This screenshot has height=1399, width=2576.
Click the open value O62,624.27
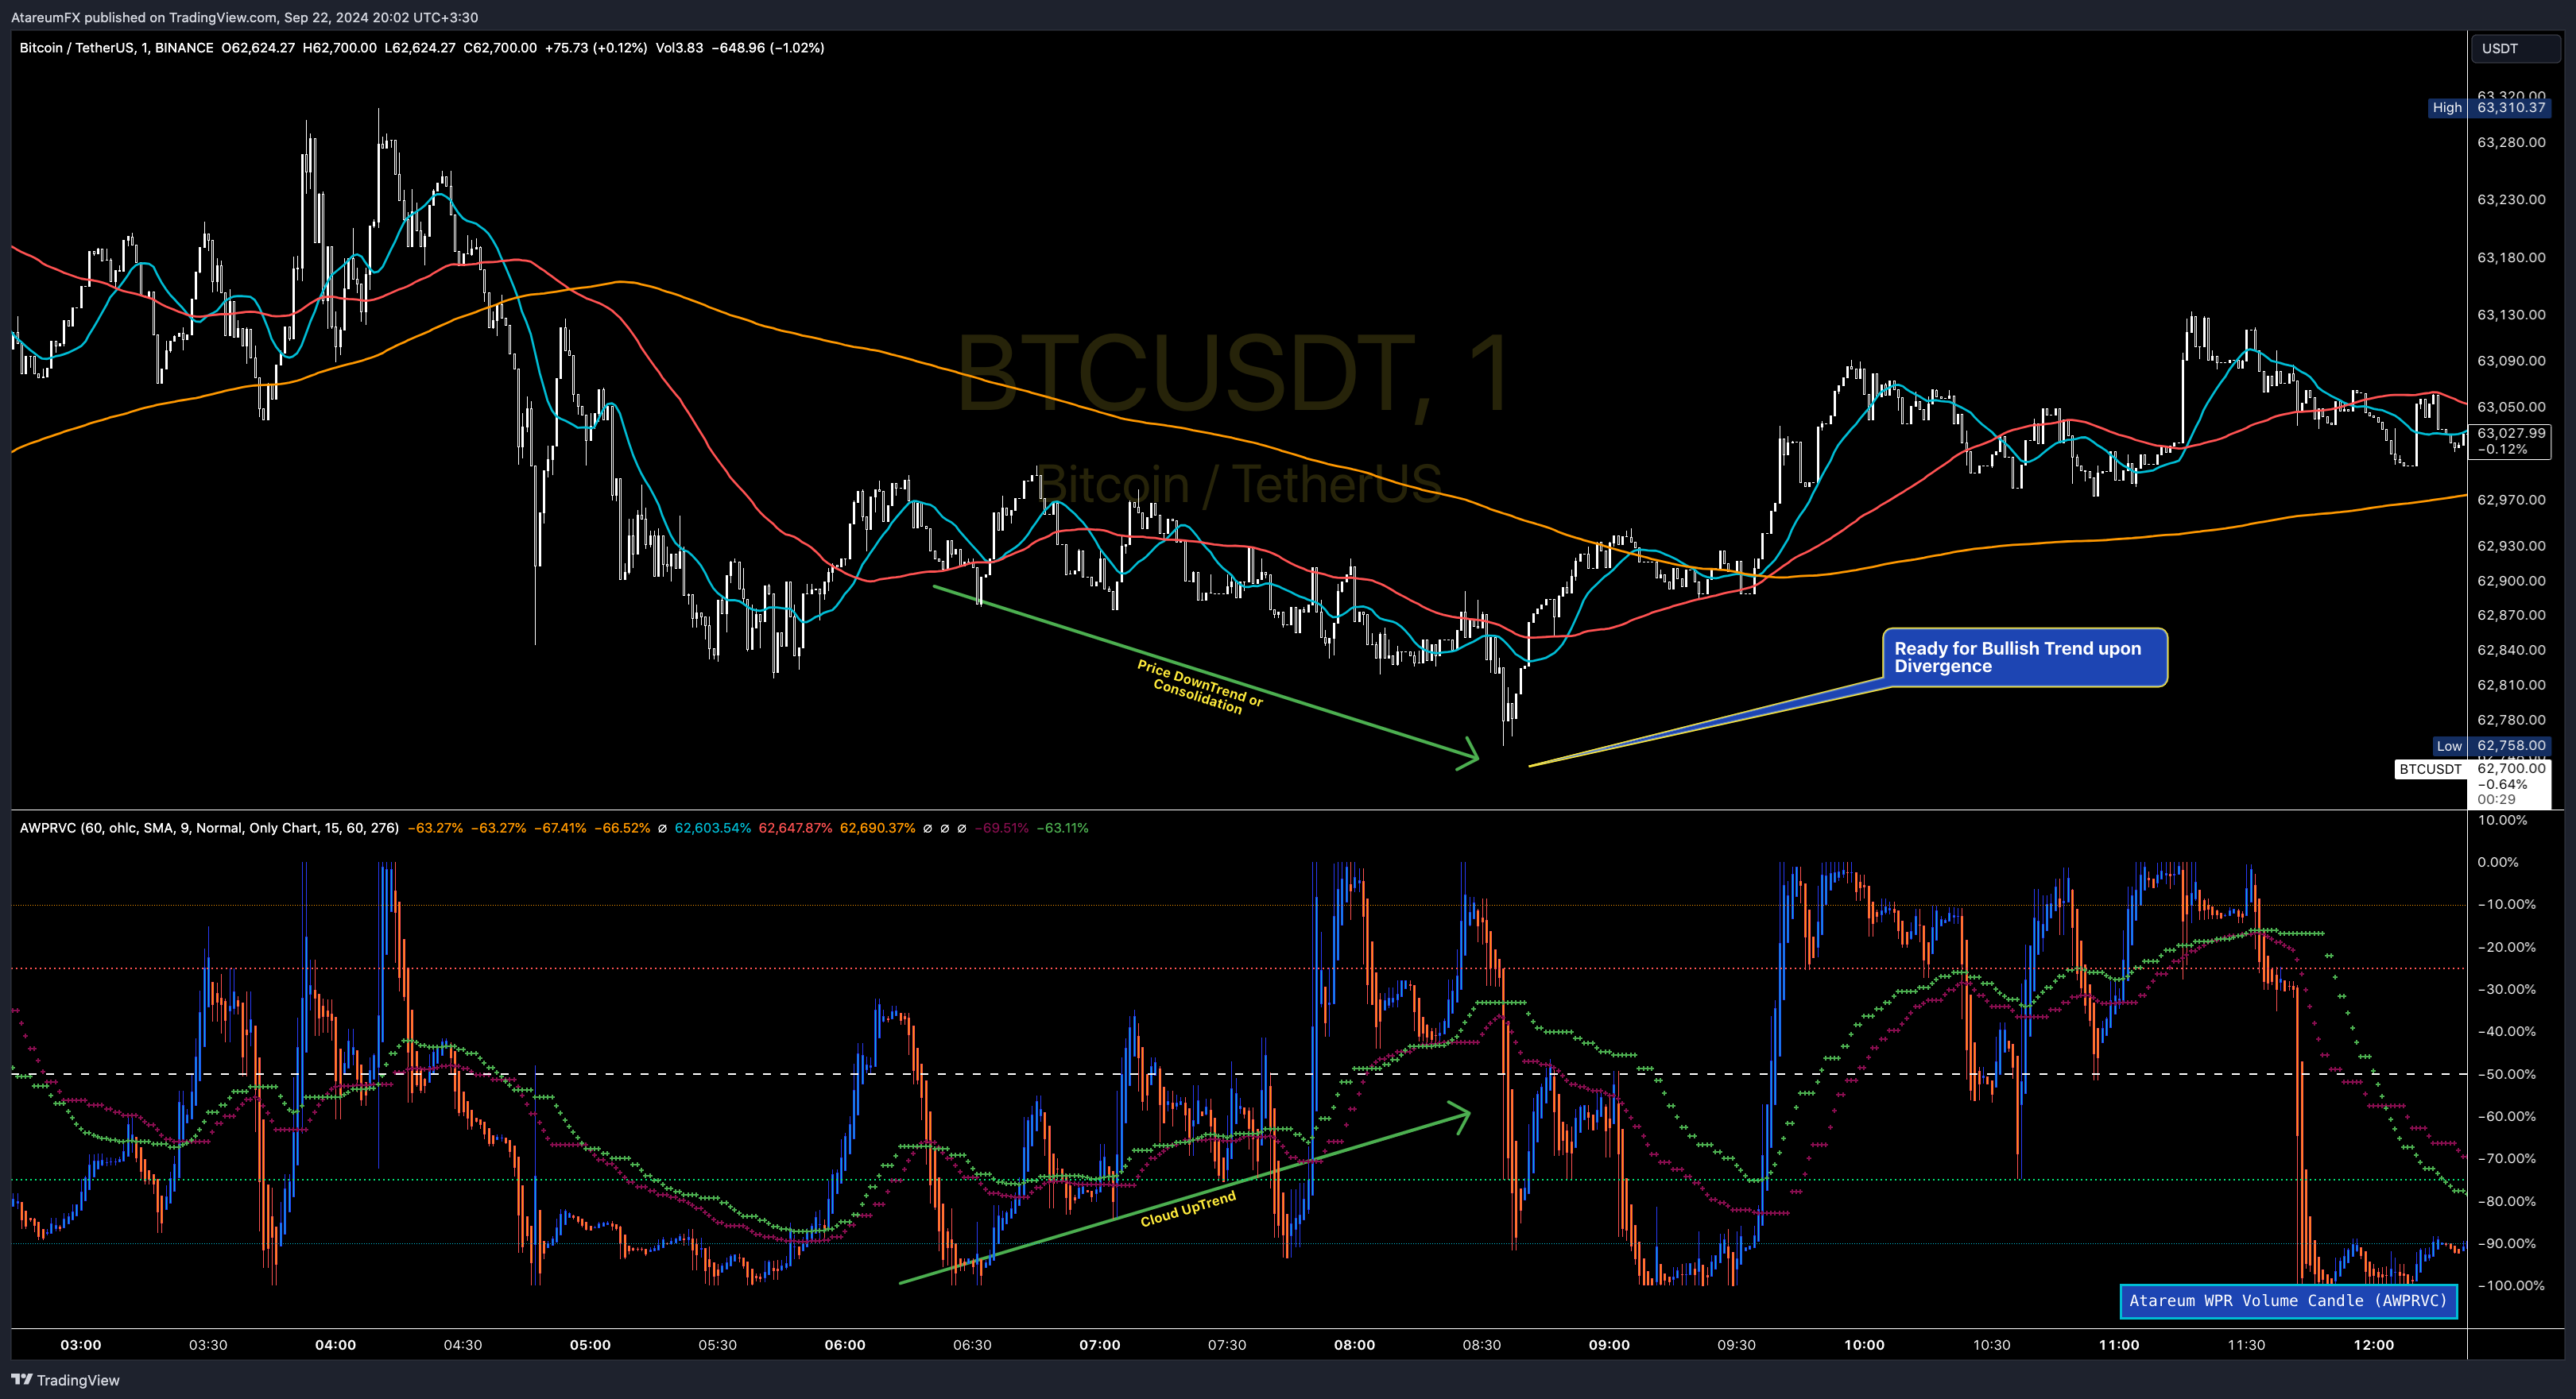click(258, 48)
